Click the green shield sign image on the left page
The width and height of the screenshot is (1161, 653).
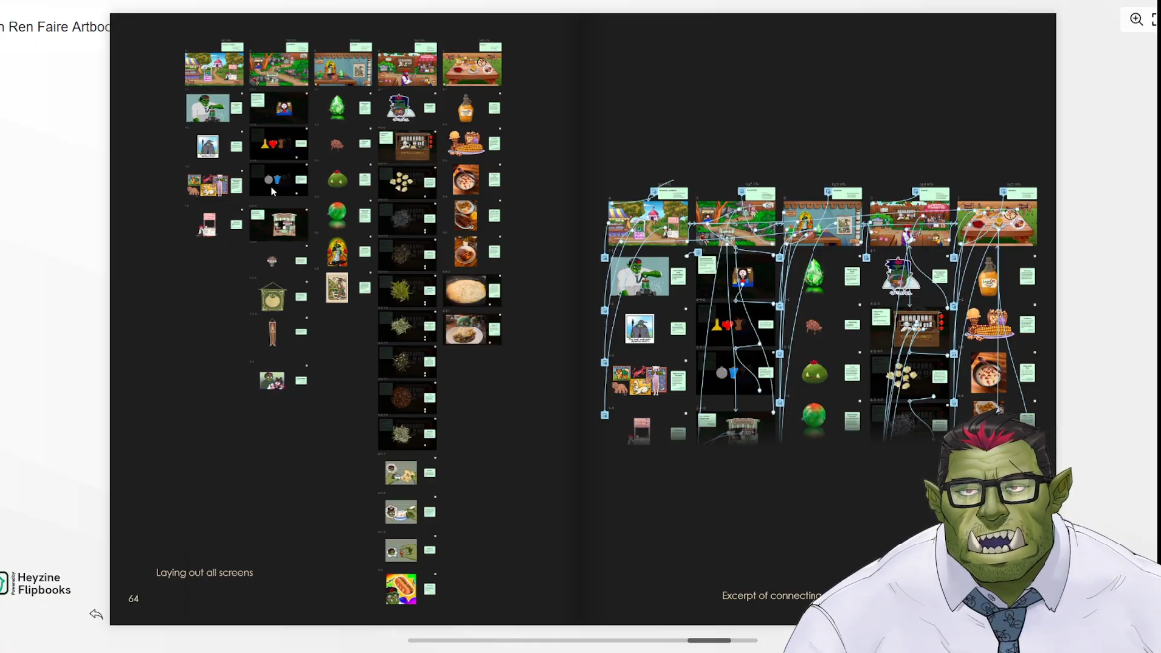tap(273, 297)
